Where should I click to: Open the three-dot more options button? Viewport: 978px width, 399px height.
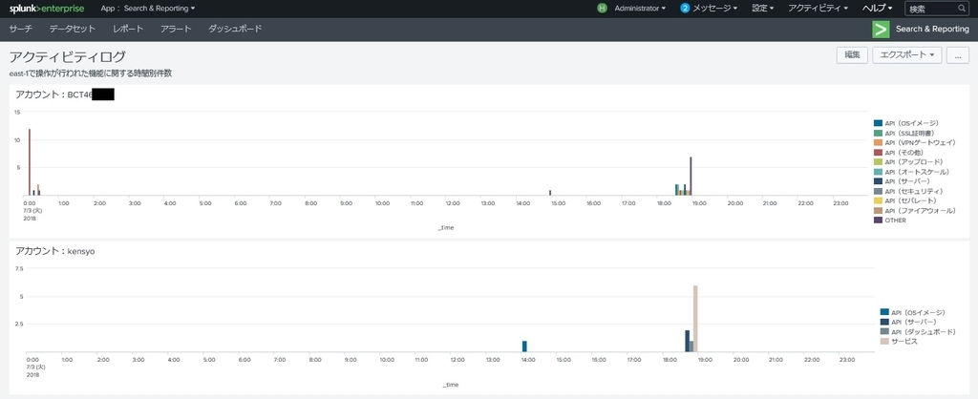click(957, 54)
